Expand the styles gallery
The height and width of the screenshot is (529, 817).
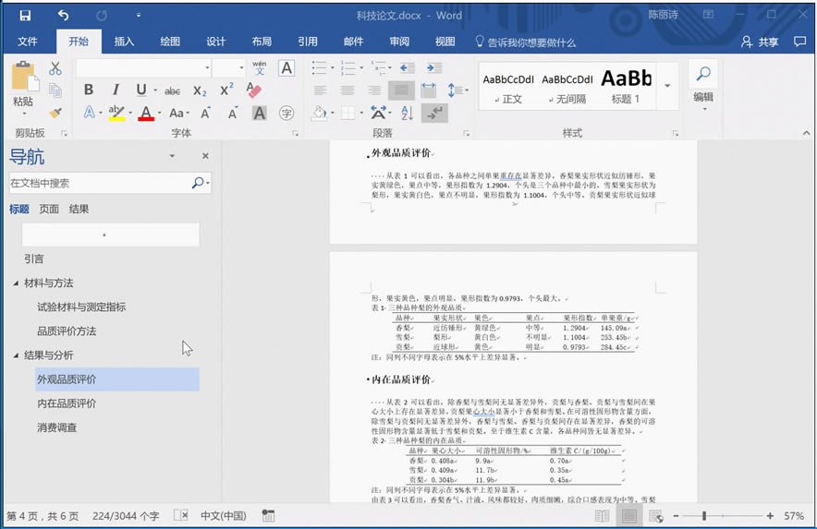coord(667,86)
